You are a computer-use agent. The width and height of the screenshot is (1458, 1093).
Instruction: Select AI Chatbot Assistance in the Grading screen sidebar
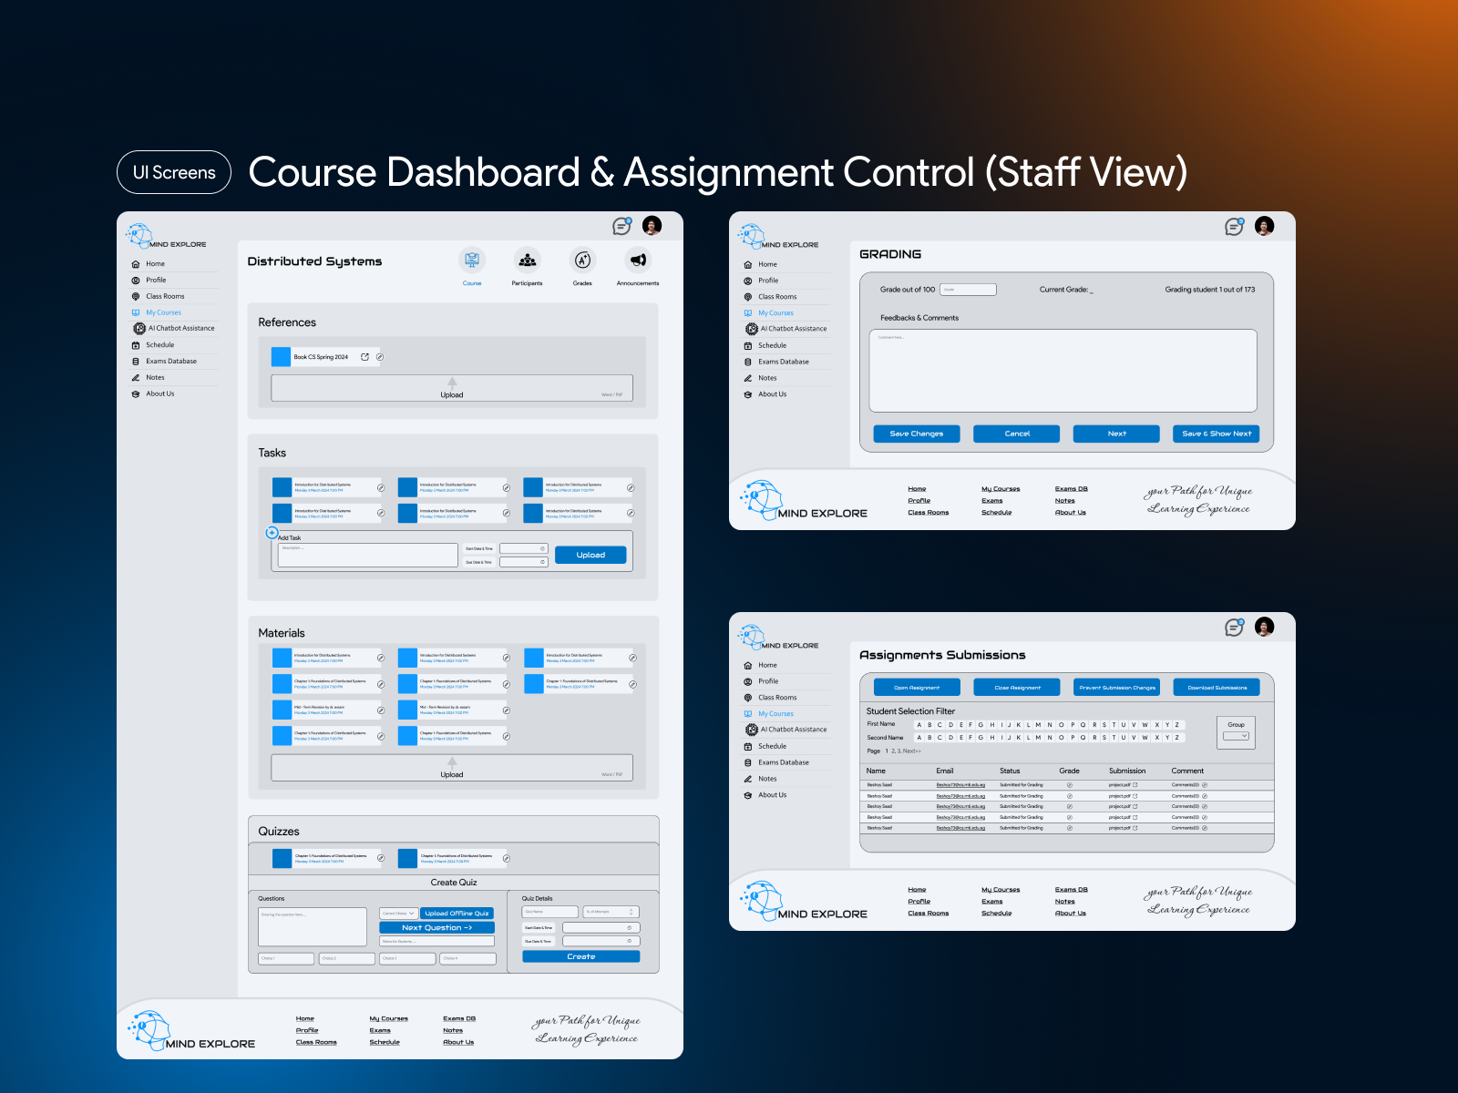pyautogui.click(x=793, y=329)
